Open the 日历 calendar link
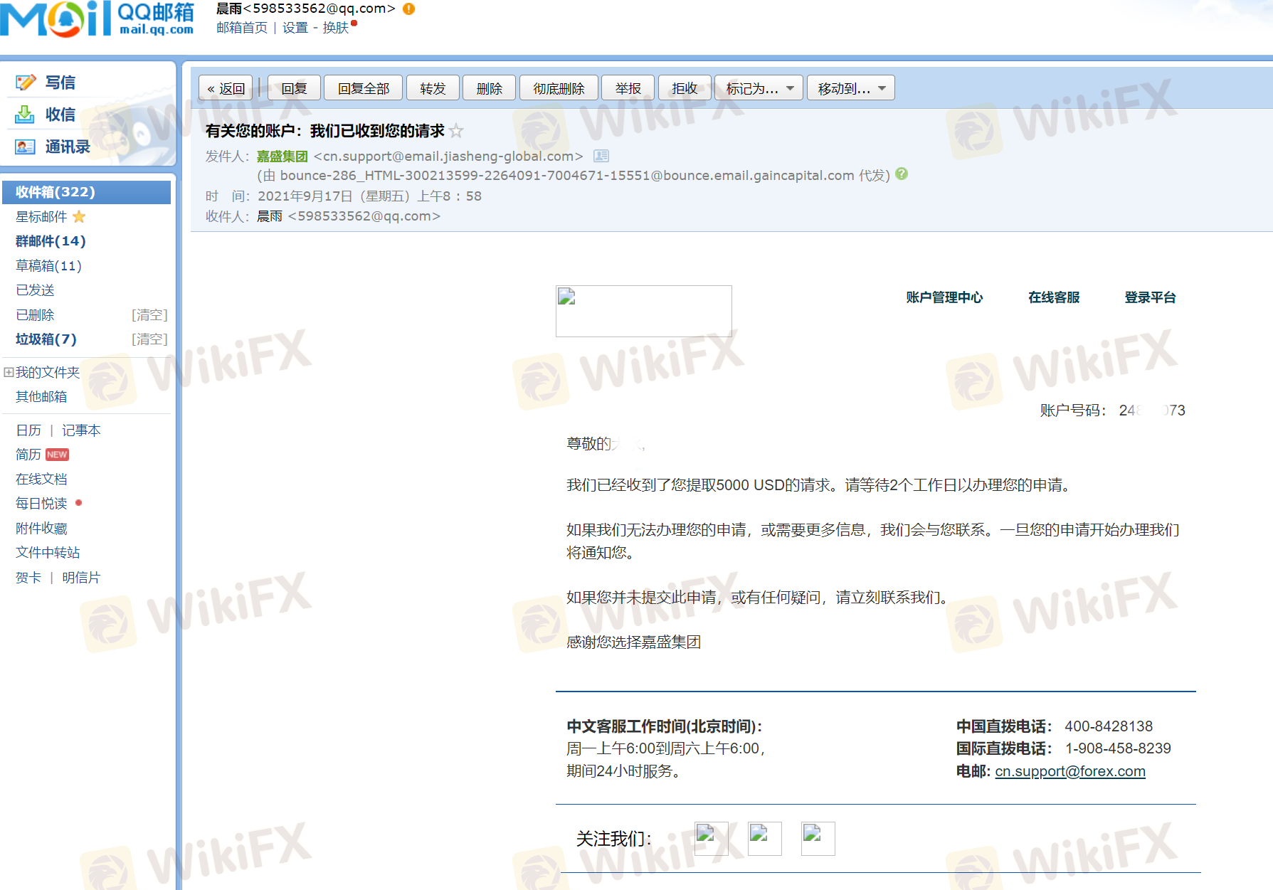Image resolution: width=1273 pixels, height=890 pixels. (28, 430)
